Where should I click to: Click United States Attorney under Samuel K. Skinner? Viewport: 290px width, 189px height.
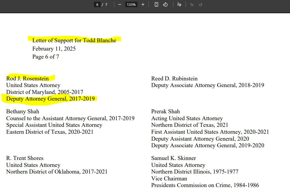click(178, 165)
